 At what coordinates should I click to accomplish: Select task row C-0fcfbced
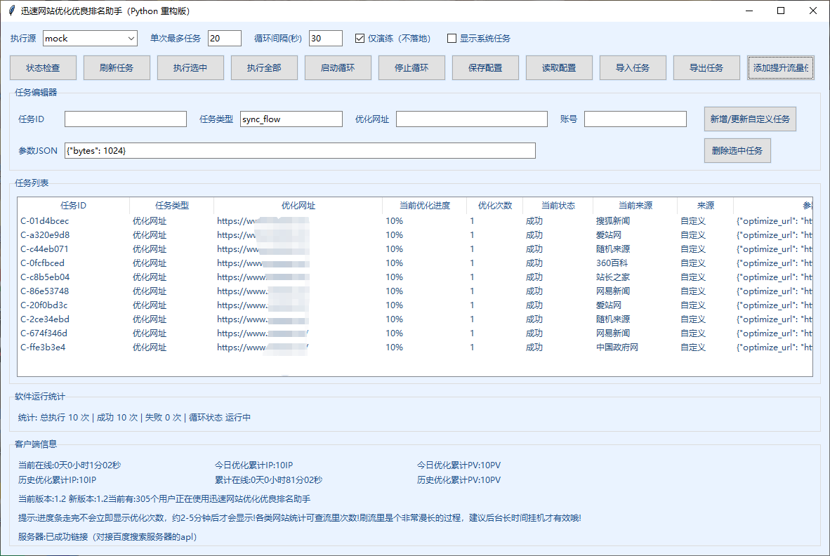tap(43, 263)
